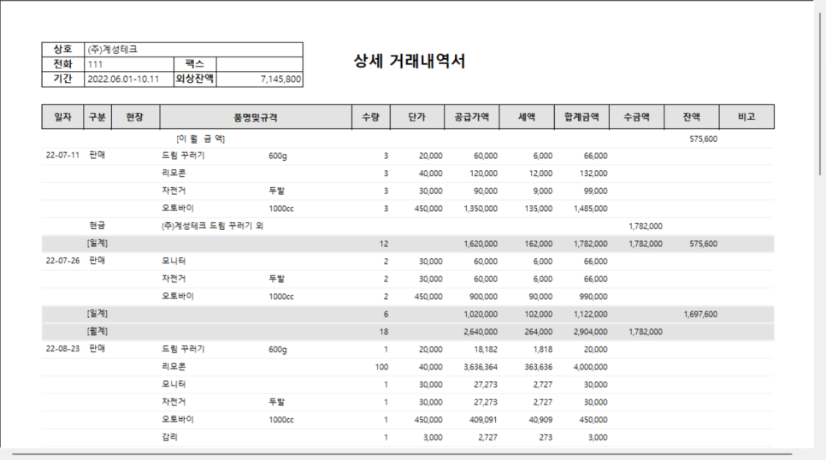Click the supply amount 3,636,364
The image size is (826, 460).
[481, 368]
